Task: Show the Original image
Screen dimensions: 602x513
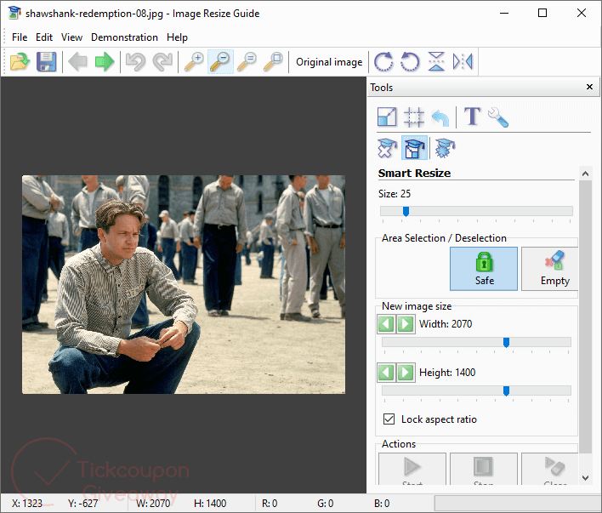Action: (329, 62)
